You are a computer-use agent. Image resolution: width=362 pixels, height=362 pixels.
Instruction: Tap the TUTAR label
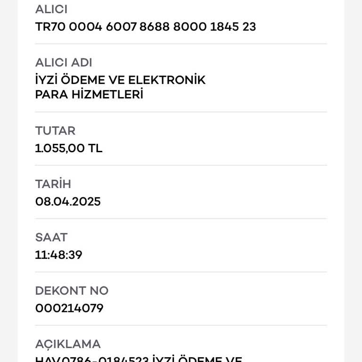pos(55,131)
